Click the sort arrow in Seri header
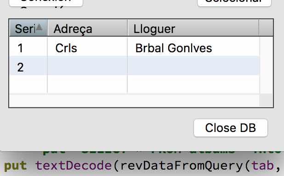The height and width of the screenshot is (176, 284). (39, 27)
